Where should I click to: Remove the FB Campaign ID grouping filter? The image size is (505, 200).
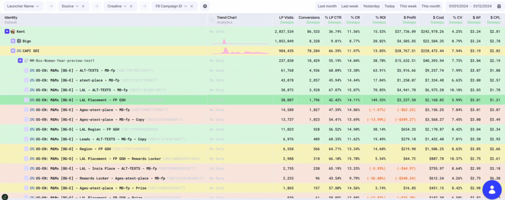pyautogui.click(x=192, y=6)
